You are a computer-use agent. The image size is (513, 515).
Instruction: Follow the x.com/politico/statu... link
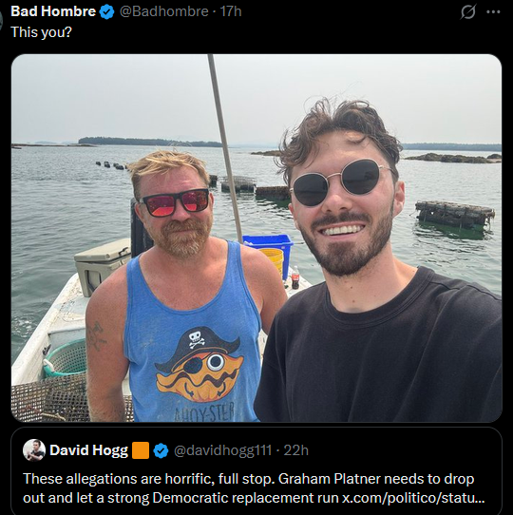pos(413,498)
